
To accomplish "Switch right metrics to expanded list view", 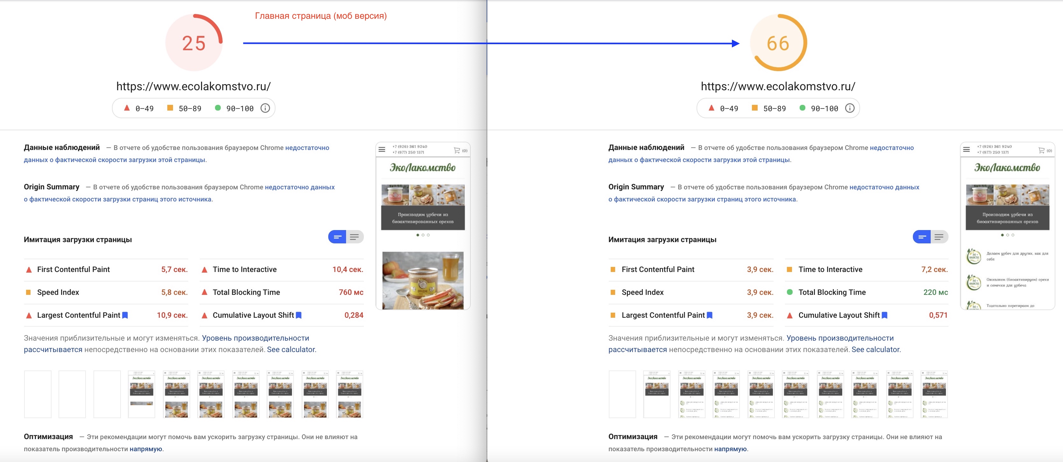I will (939, 237).
